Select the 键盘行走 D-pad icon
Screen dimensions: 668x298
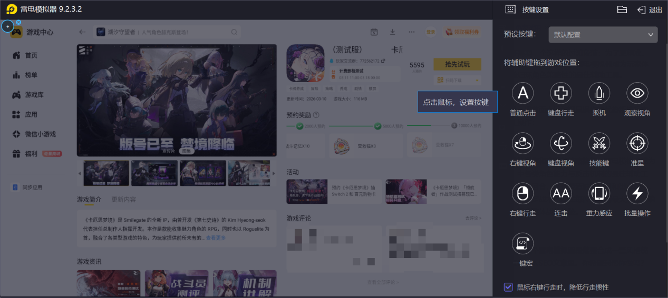coord(561,93)
